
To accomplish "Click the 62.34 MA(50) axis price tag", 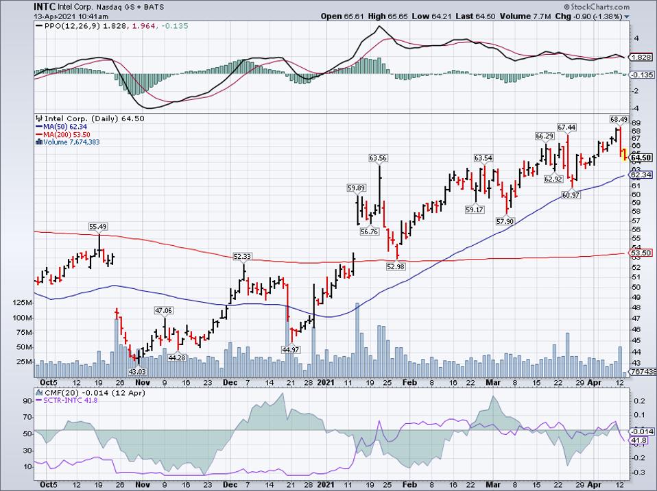I will pyautogui.click(x=641, y=175).
